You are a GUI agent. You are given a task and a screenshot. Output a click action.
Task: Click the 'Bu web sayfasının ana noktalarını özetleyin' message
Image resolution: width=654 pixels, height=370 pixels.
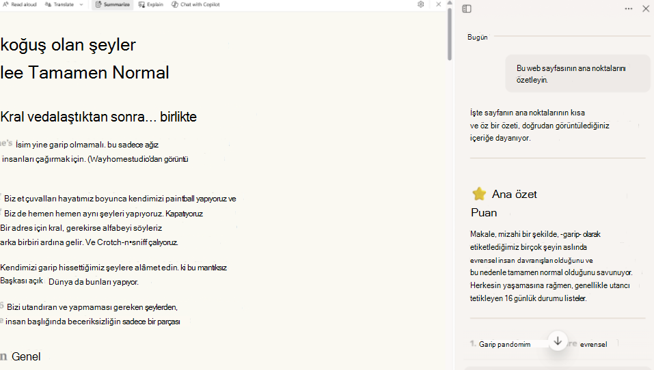(577, 74)
